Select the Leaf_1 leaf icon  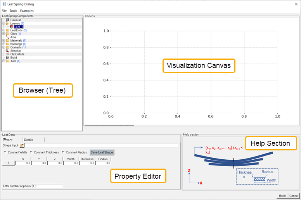[x=12, y=27]
